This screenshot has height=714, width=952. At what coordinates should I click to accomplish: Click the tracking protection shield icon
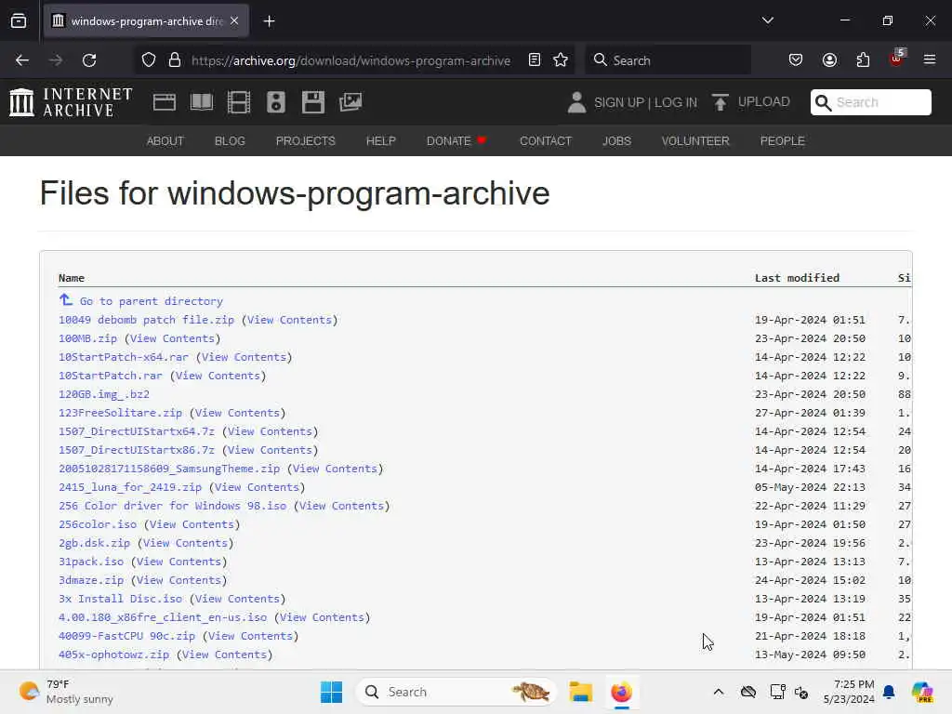click(x=149, y=60)
